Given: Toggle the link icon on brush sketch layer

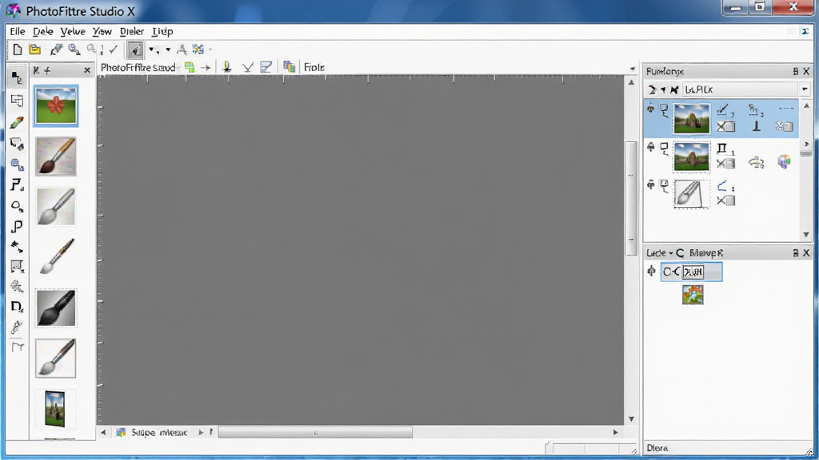Looking at the screenshot, I should click(x=664, y=185).
